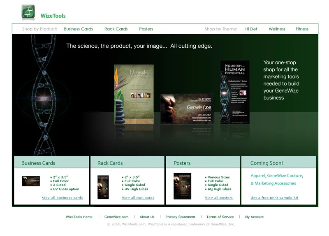The width and height of the screenshot is (329, 236).
Task: Select the Hi Def theme
Action: (x=251, y=29)
